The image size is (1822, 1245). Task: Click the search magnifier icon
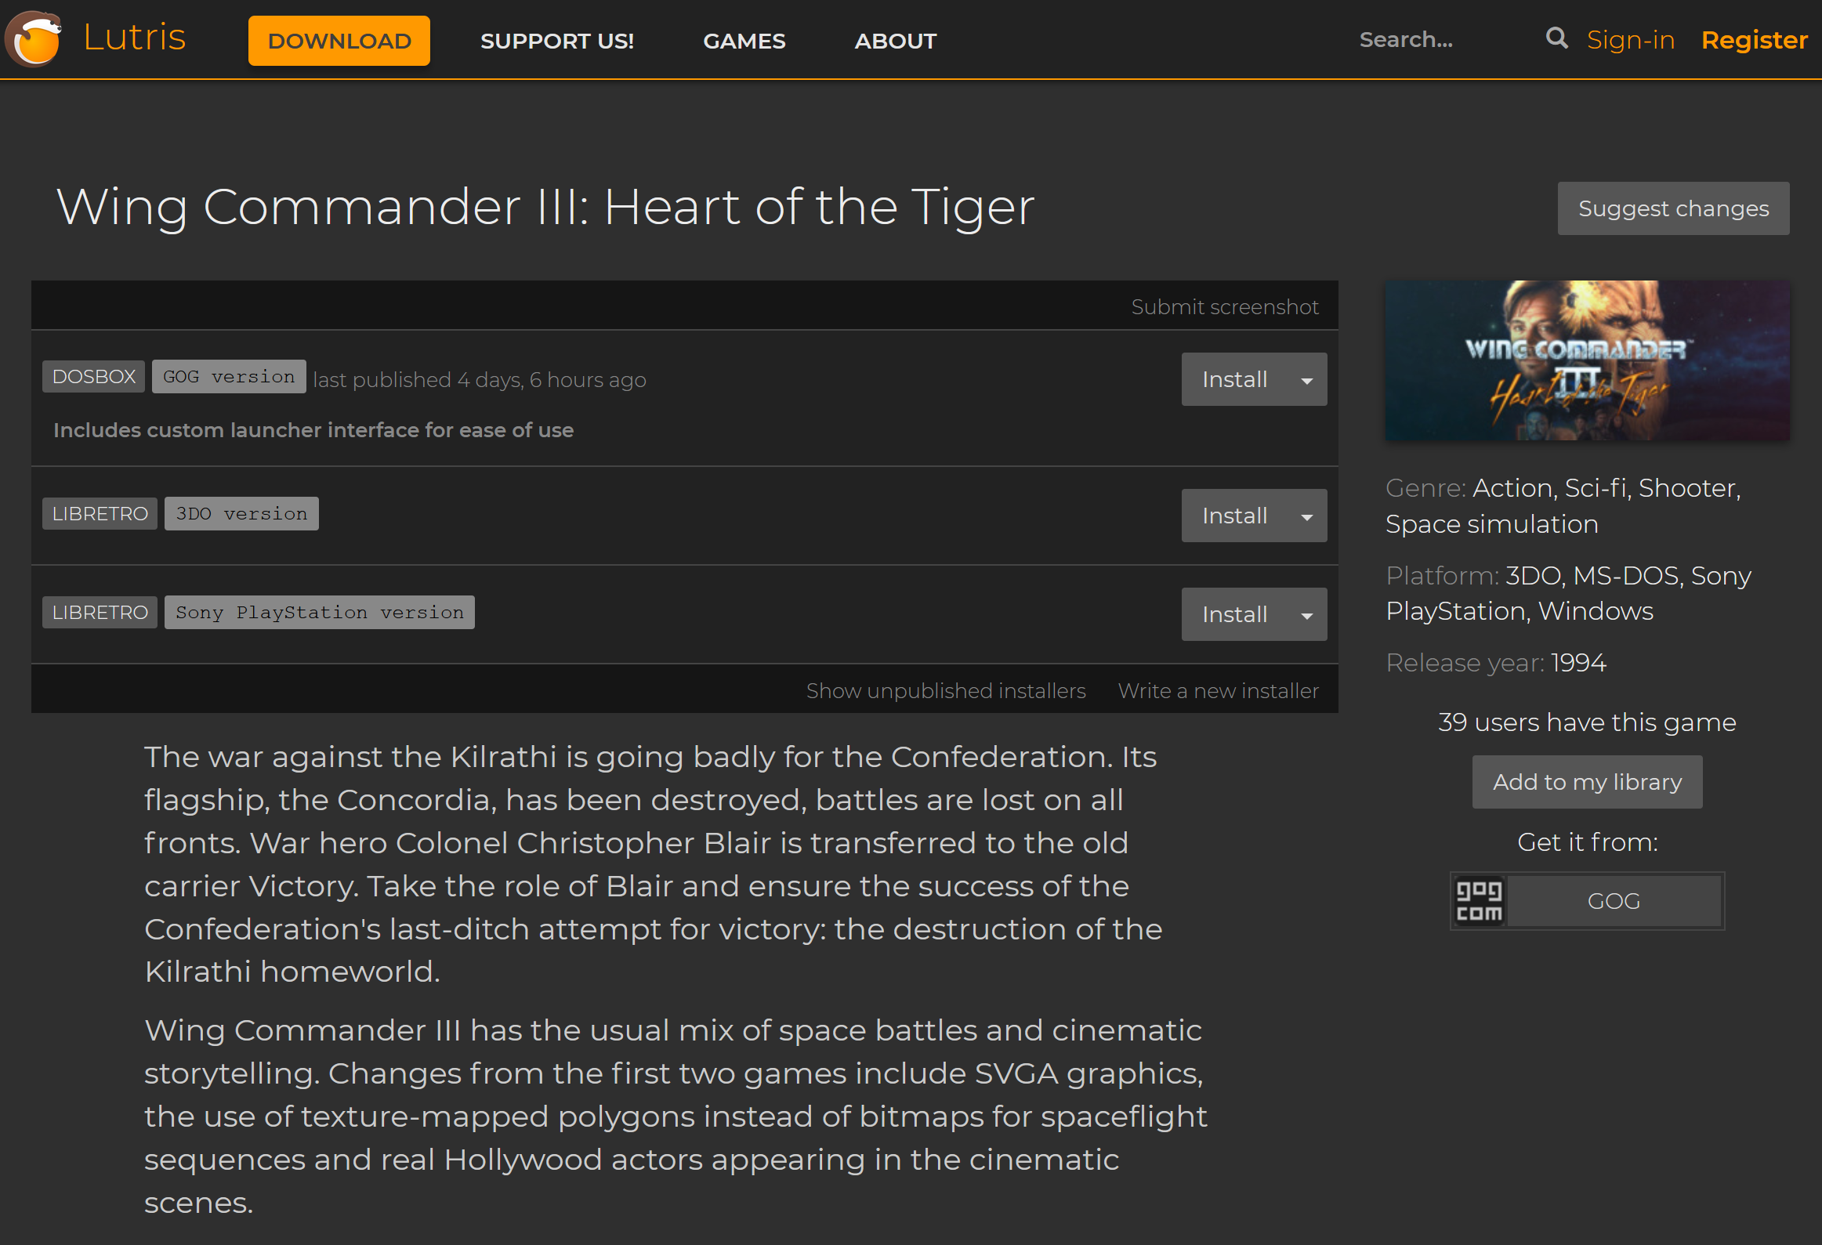click(x=1556, y=38)
